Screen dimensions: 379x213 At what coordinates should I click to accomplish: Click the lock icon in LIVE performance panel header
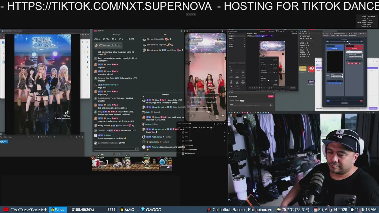click(x=214, y=124)
